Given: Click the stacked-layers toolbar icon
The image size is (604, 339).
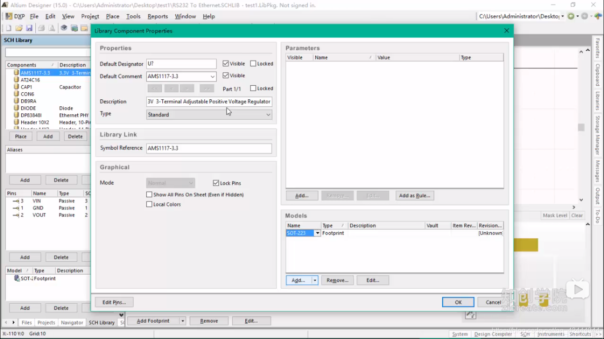Looking at the screenshot, I should (64, 28).
